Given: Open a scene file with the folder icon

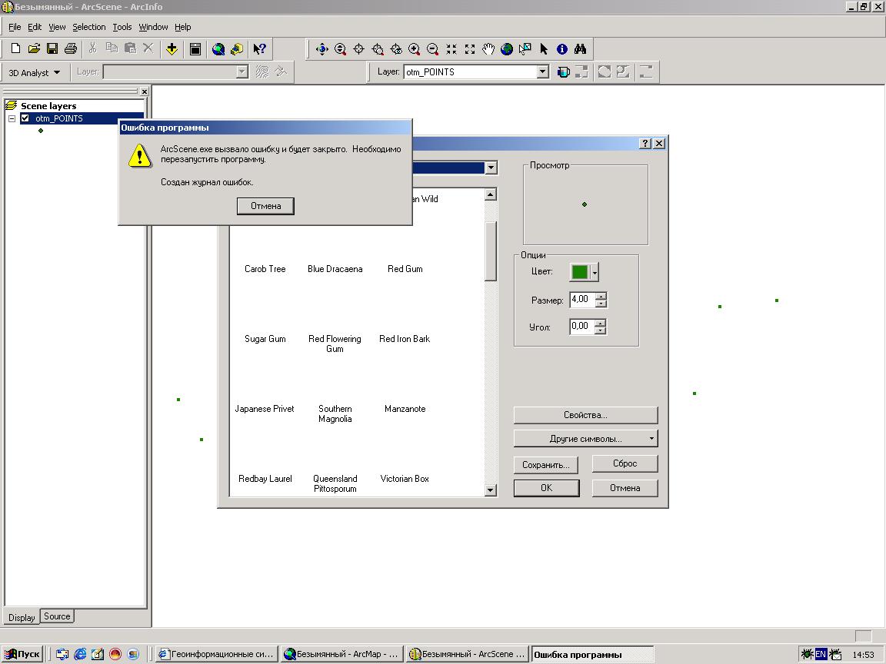Looking at the screenshot, I should [x=34, y=49].
